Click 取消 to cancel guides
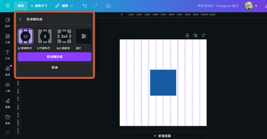The image size is (267, 139). pos(54,68)
